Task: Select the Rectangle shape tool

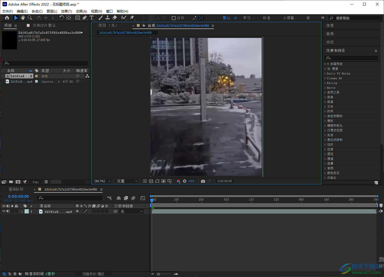Action: click(78, 18)
